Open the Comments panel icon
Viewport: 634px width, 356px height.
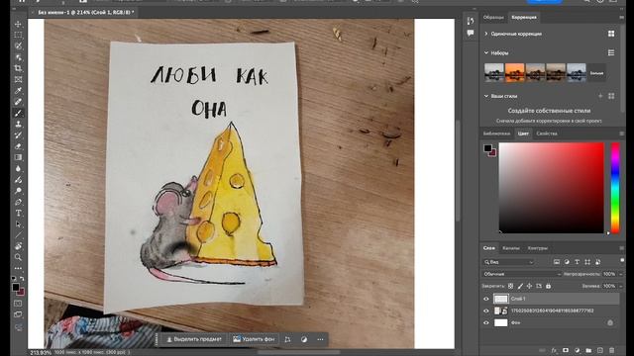(471, 33)
